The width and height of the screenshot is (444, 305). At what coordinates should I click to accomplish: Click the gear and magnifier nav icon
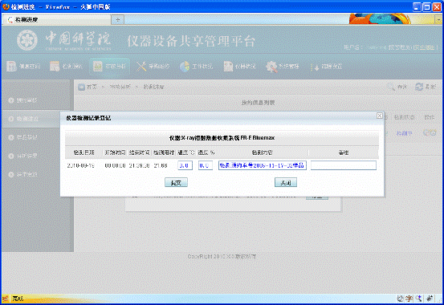(271, 67)
